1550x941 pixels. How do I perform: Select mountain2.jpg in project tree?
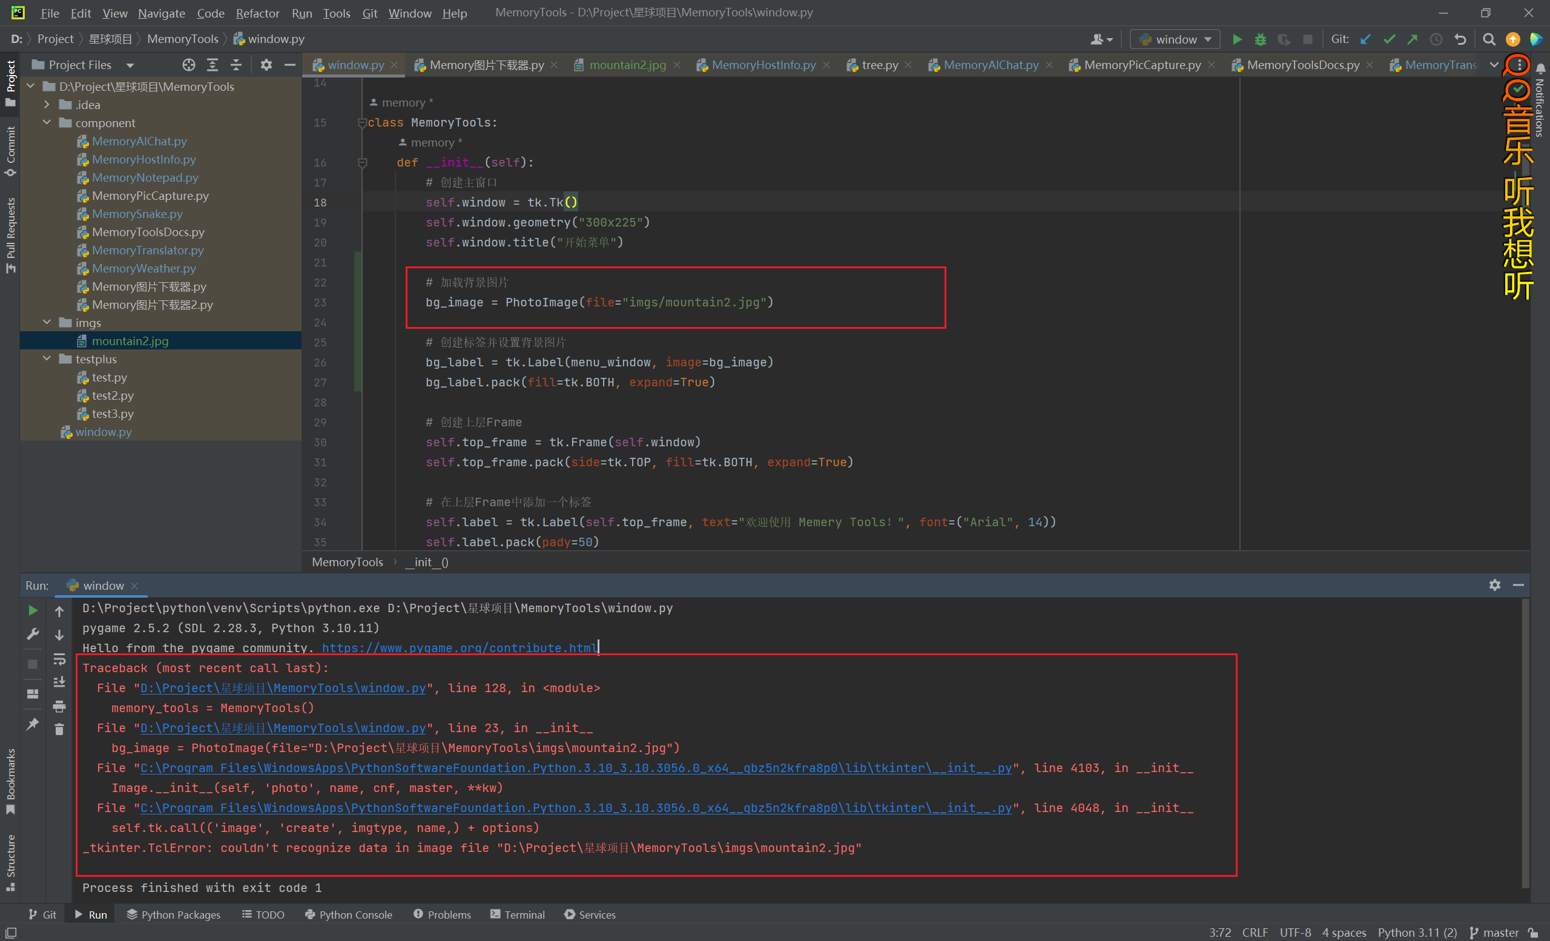[130, 340]
